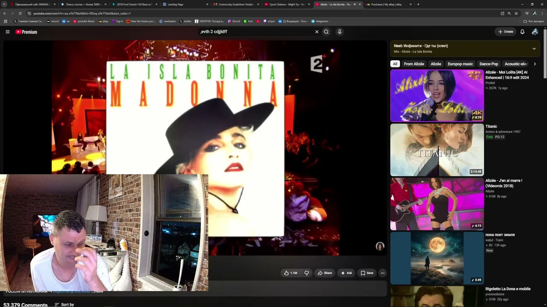Open a new browser tab

418,4
